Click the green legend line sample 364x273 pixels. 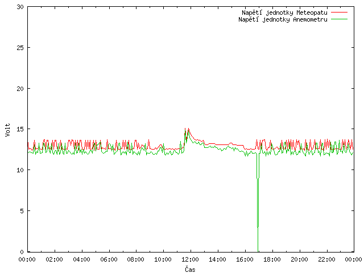point(339,19)
